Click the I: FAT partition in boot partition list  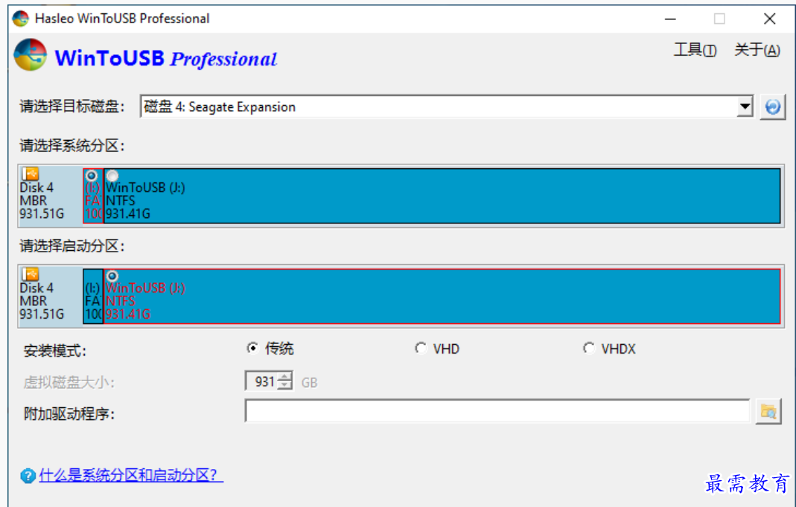(93, 296)
